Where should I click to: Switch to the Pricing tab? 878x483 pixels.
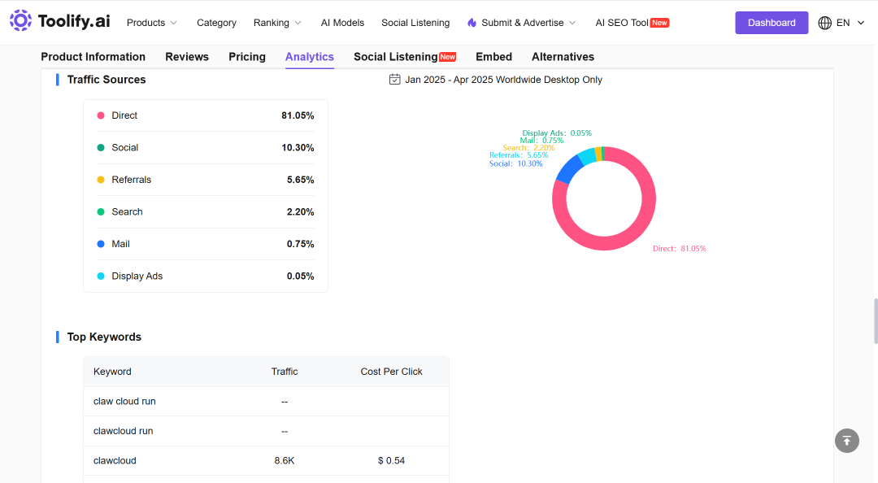coord(247,57)
